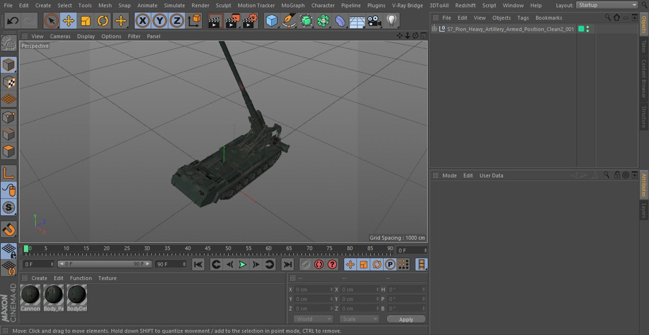Screen dimensions: 649x335
Task: Toggle object visibility dots
Action: pyautogui.click(x=588, y=29)
